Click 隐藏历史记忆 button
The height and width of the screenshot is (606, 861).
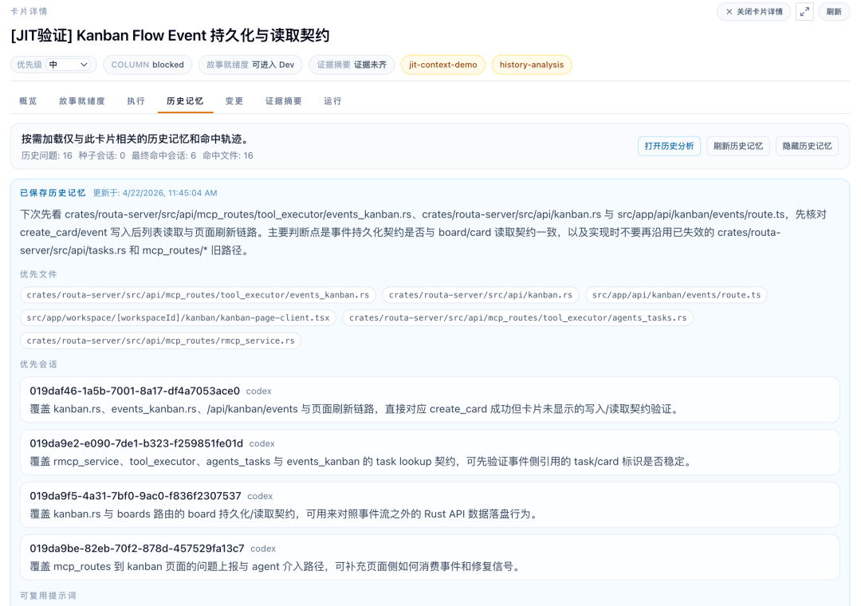[x=807, y=146]
